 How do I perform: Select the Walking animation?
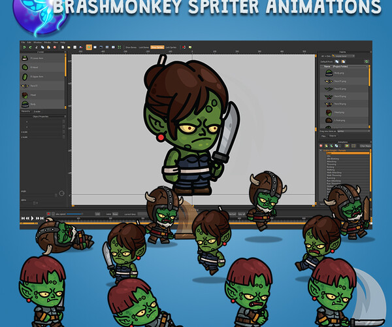(348, 169)
